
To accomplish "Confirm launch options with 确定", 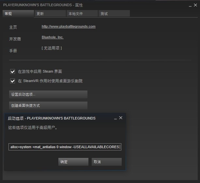I will tap(73, 162).
